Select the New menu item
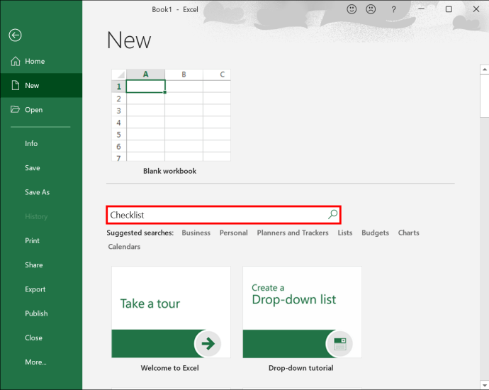The image size is (489, 390). [x=41, y=85]
